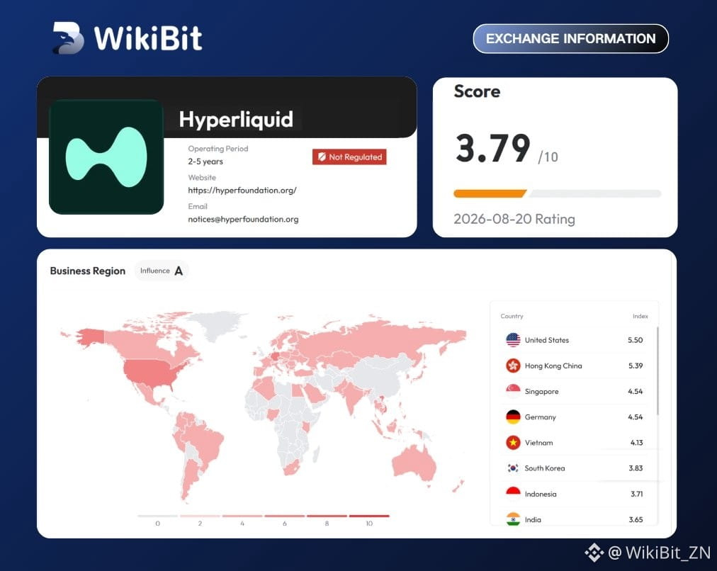Click the 3.83 index value
This screenshot has height=571, width=717.
tap(636, 468)
